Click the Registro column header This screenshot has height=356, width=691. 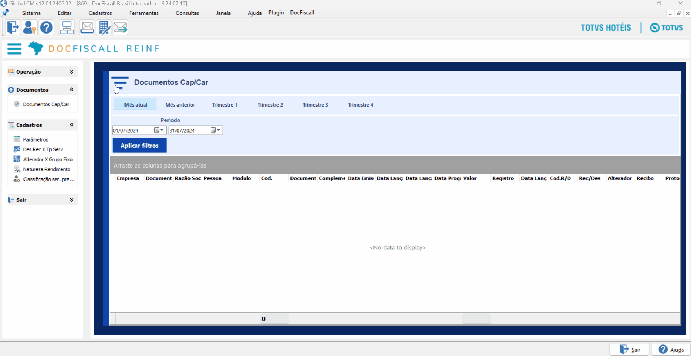pyautogui.click(x=505, y=178)
